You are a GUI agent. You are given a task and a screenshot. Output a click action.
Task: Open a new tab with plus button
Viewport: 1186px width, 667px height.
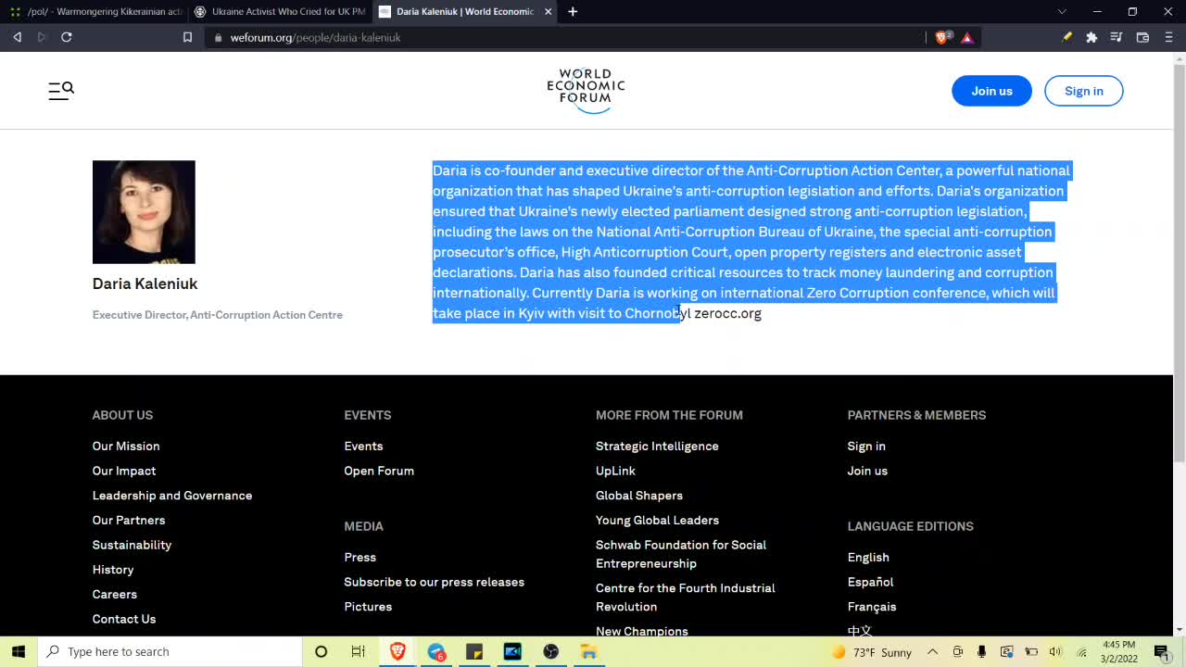click(573, 12)
